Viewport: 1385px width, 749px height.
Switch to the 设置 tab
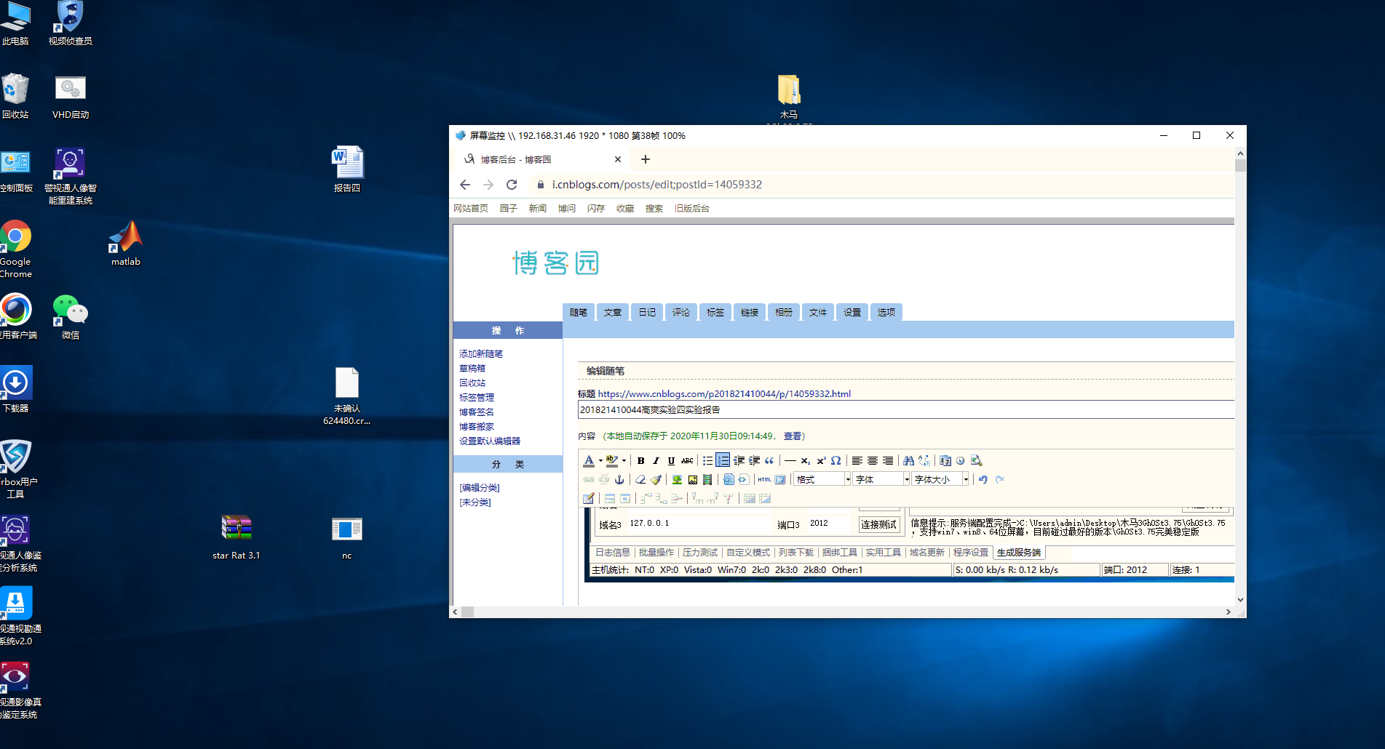[x=852, y=312]
